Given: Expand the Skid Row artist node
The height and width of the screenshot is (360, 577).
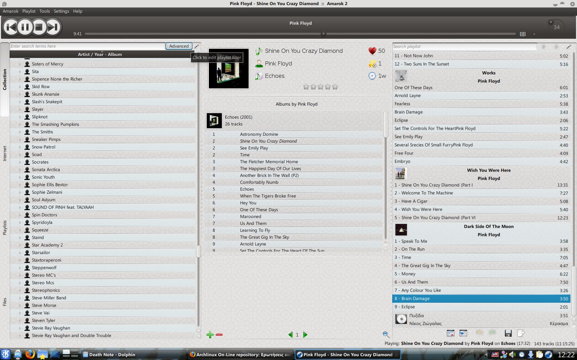Looking at the screenshot, I should pyautogui.click(x=20, y=87).
